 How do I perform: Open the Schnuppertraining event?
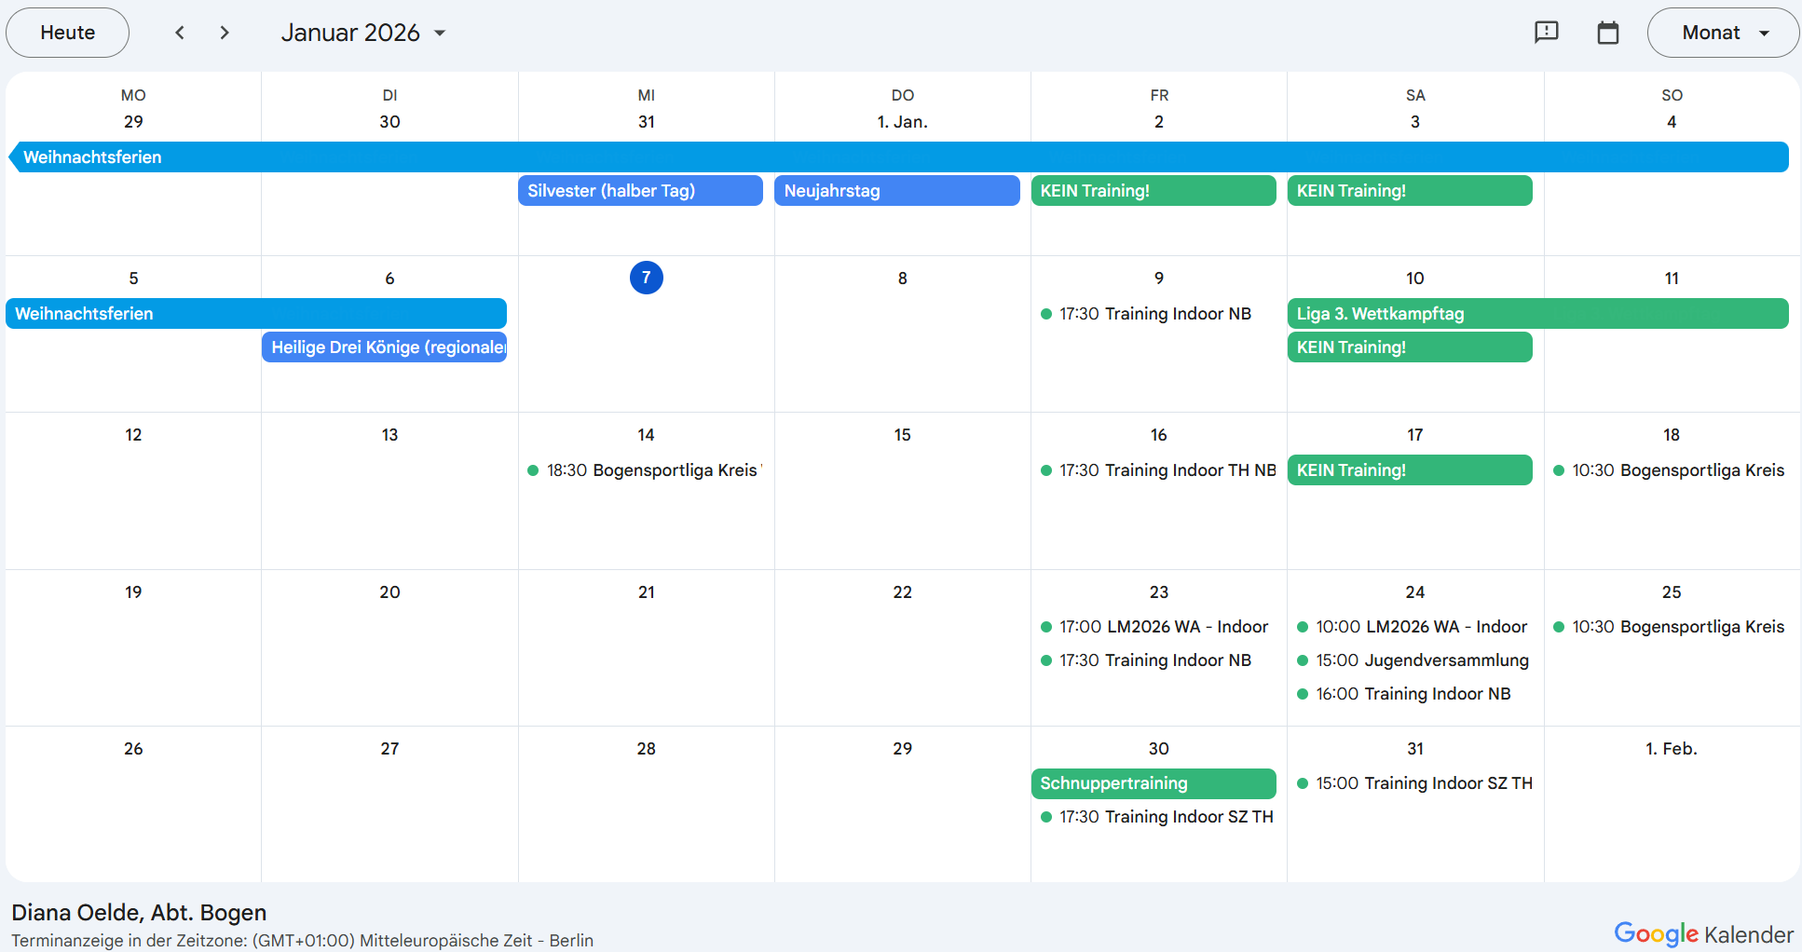click(1153, 783)
